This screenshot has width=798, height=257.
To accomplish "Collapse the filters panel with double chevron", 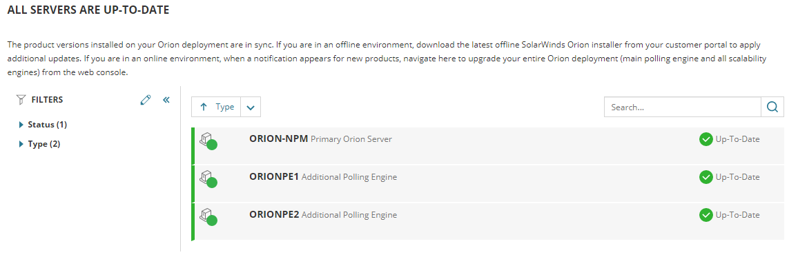I will (166, 100).
